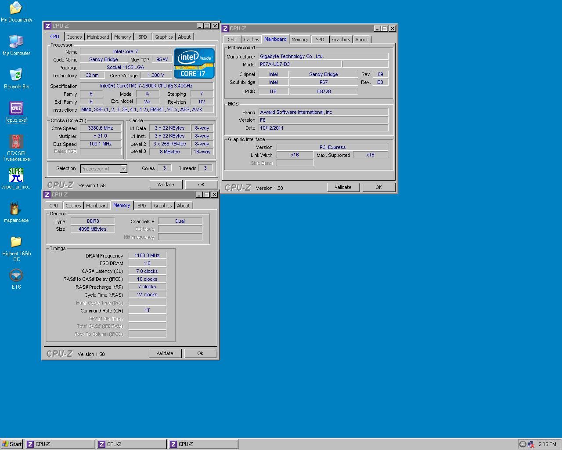562x450 pixels.
Task: Click OK in the Mainboard window
Action: pos(378,187)
